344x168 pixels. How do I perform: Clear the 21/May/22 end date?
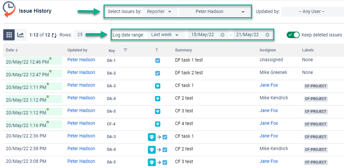(x=267, y=35)
